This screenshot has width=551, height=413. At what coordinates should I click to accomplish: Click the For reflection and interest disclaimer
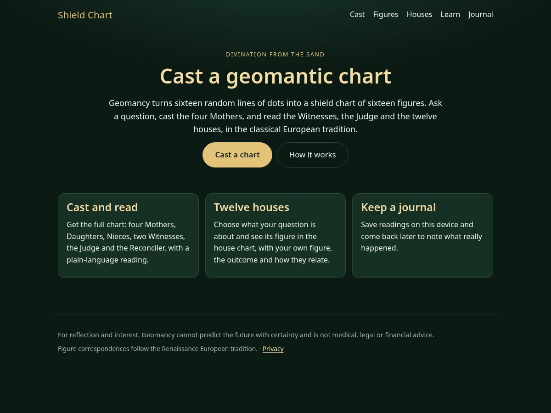tap(246, 335)
